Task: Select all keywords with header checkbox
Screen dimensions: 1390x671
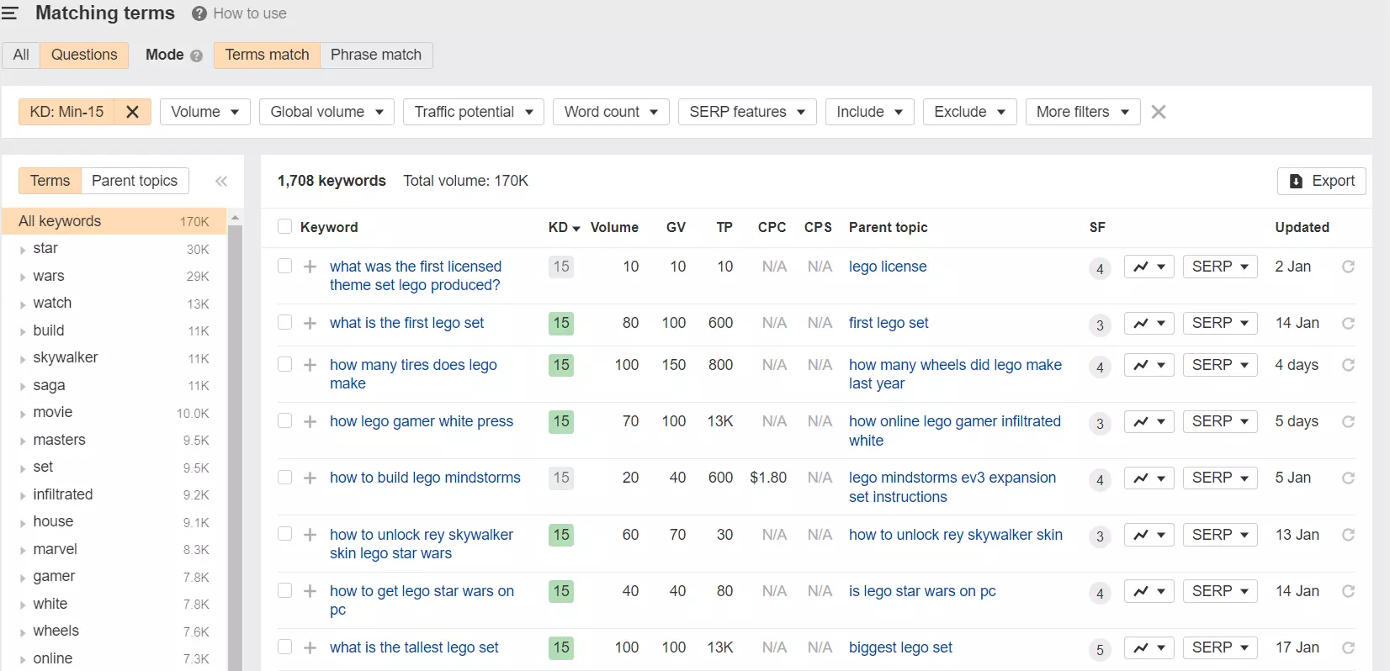Action: [284, 226]
